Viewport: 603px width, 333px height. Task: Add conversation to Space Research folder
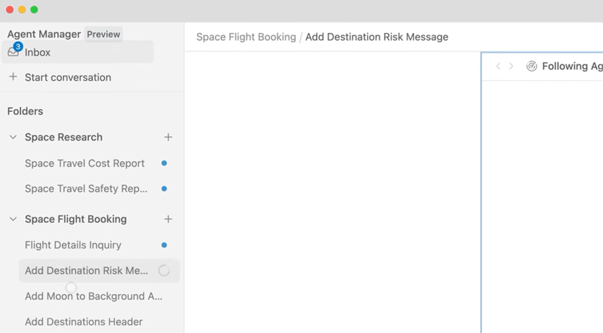(x=168, y=137)
